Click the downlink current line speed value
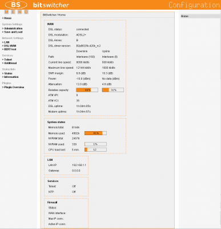This screenshot has width=221, height=229. 83,62
